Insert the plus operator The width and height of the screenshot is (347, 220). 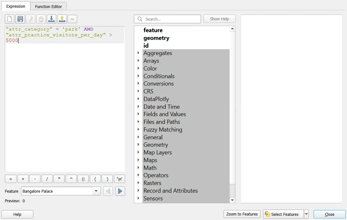coord(23,179)
